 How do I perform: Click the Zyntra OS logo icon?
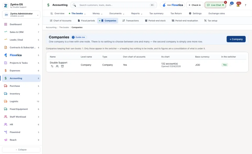click(6, 5)
